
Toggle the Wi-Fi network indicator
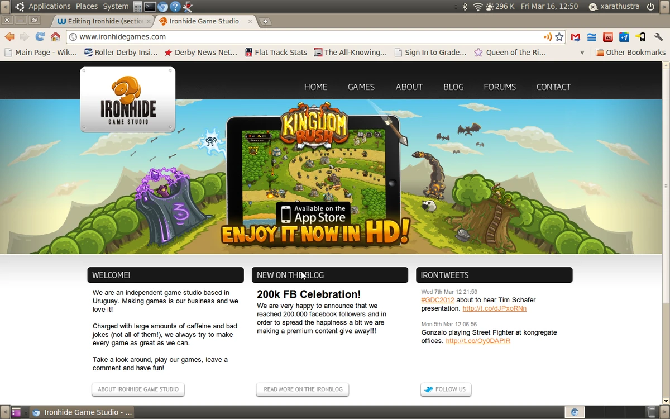click(478, 7)
